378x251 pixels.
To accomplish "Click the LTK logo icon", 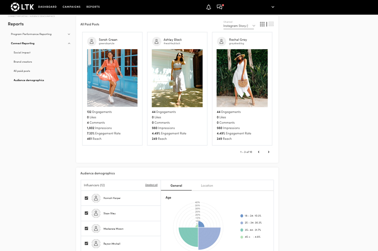I will coord(15,7).
